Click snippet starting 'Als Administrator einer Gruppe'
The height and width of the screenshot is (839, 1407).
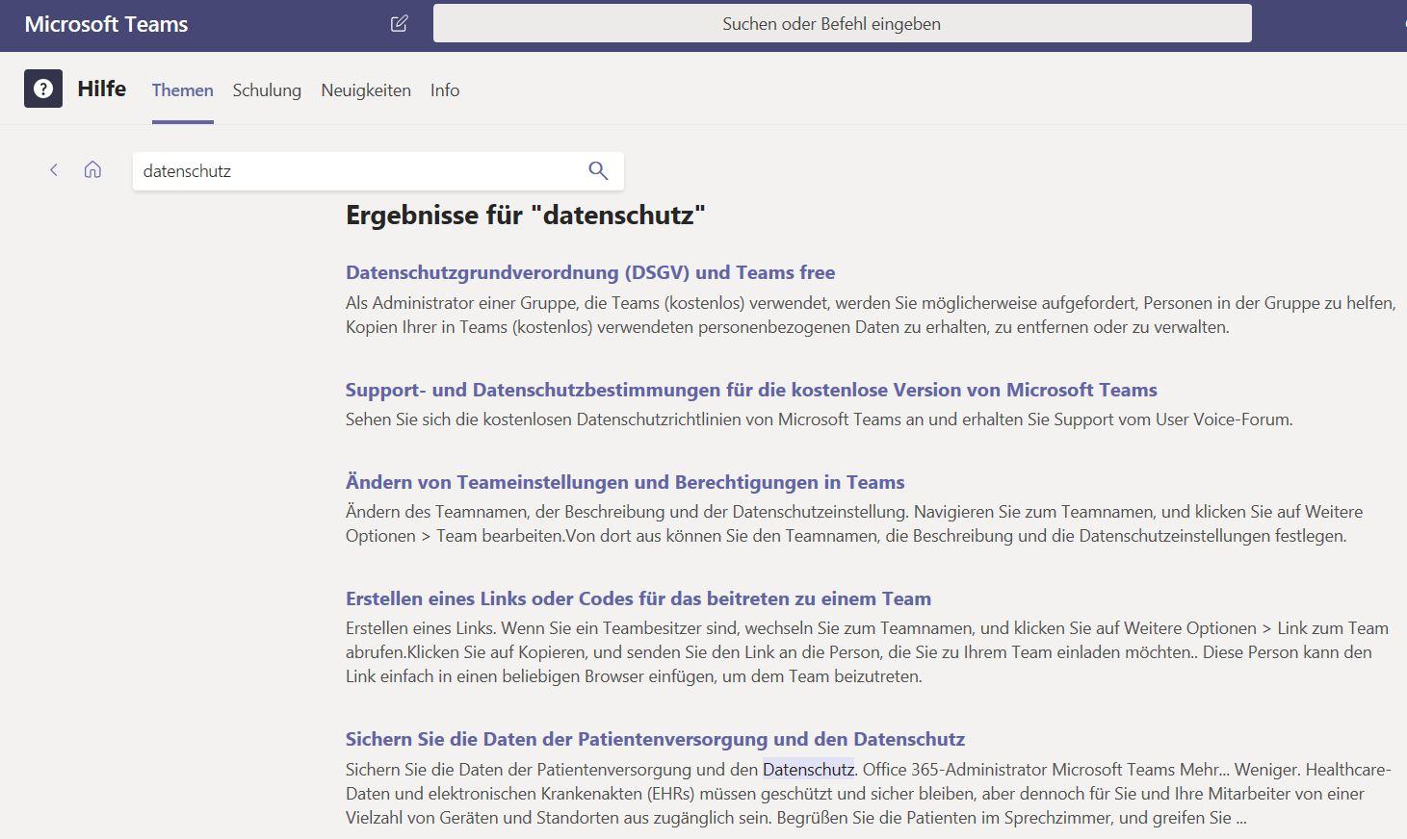click(x=871, y=315)
